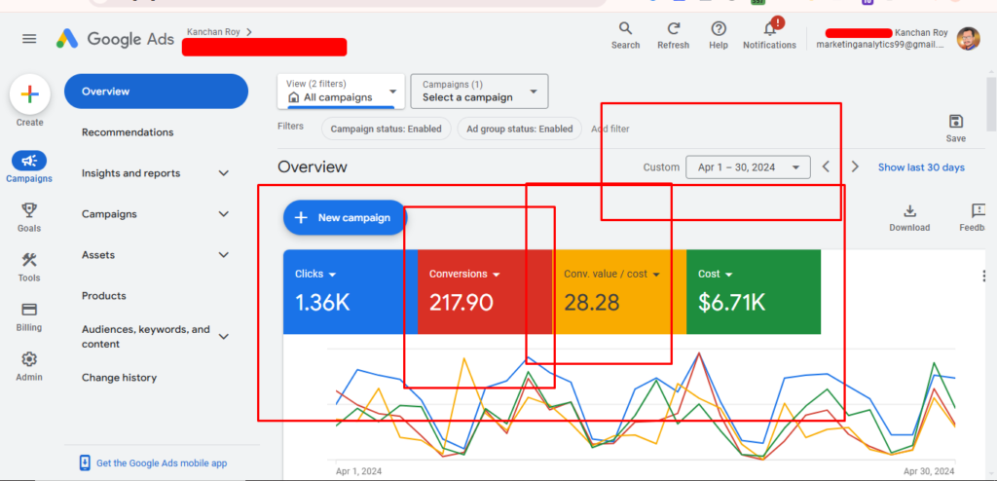Click Show last 30 days link

921,167
